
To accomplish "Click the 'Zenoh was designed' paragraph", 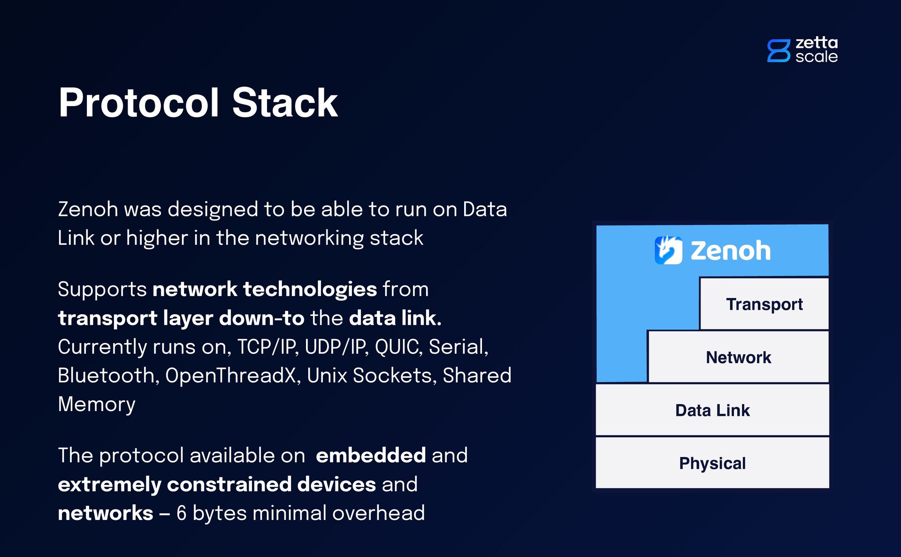I will [x=283, y=223].
